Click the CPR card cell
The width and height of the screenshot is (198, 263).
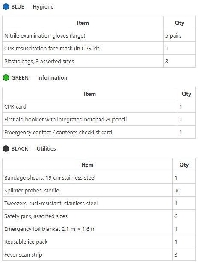coord(90,106)
